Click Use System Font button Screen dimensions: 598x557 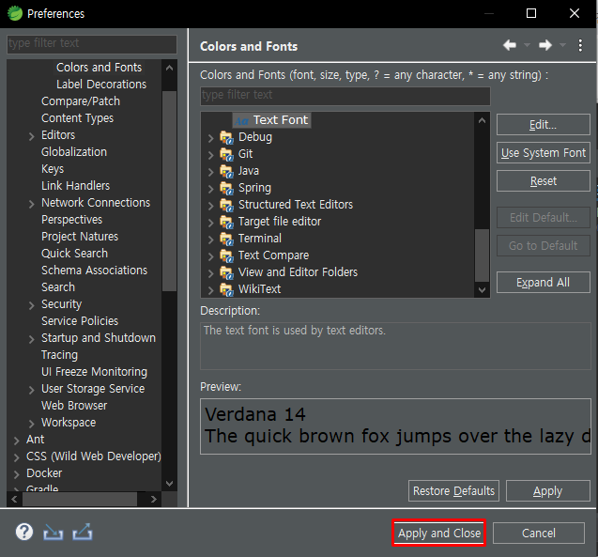(543, 152)
